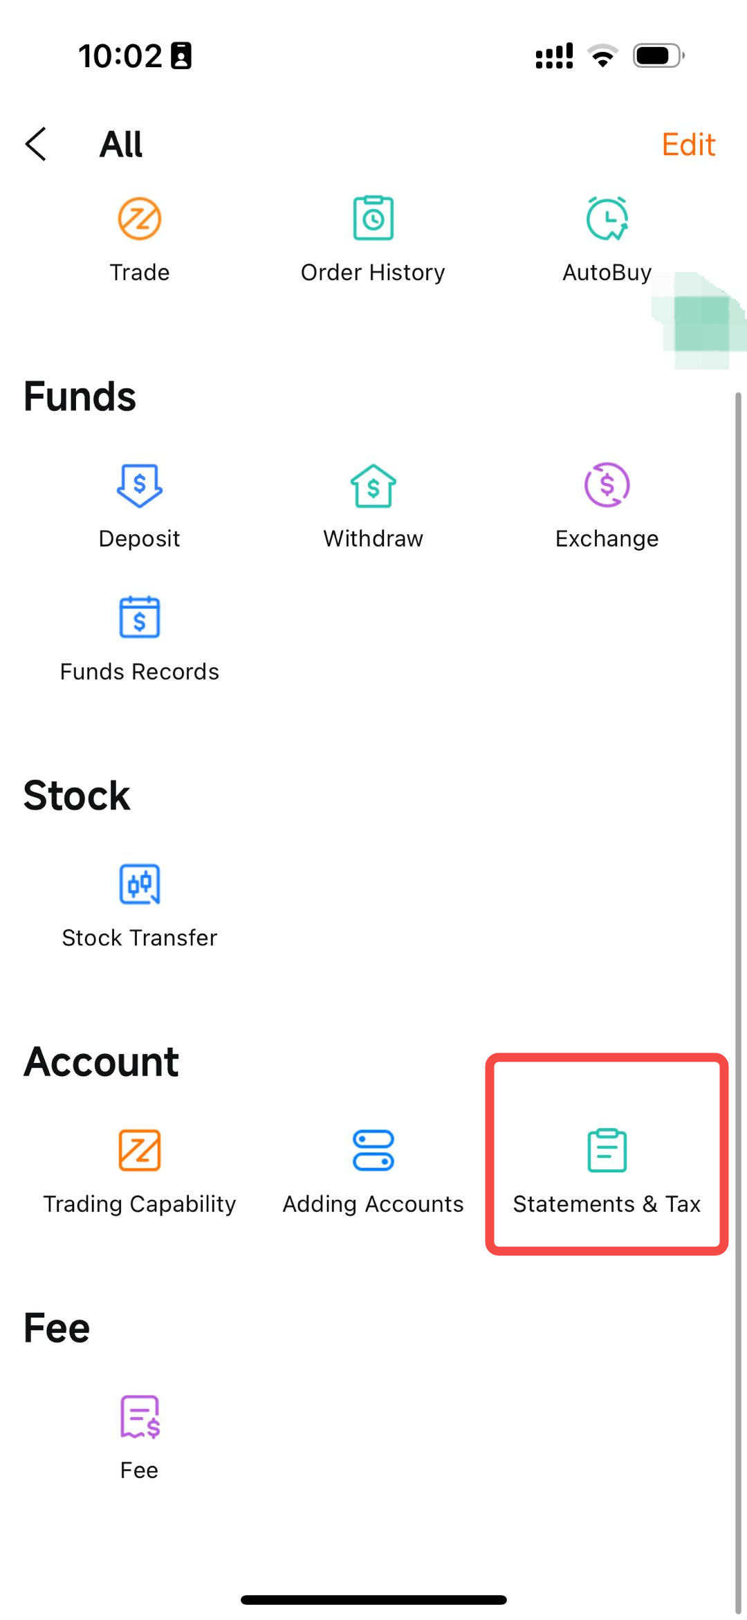Tap the green floating widget

coord(700,322)
